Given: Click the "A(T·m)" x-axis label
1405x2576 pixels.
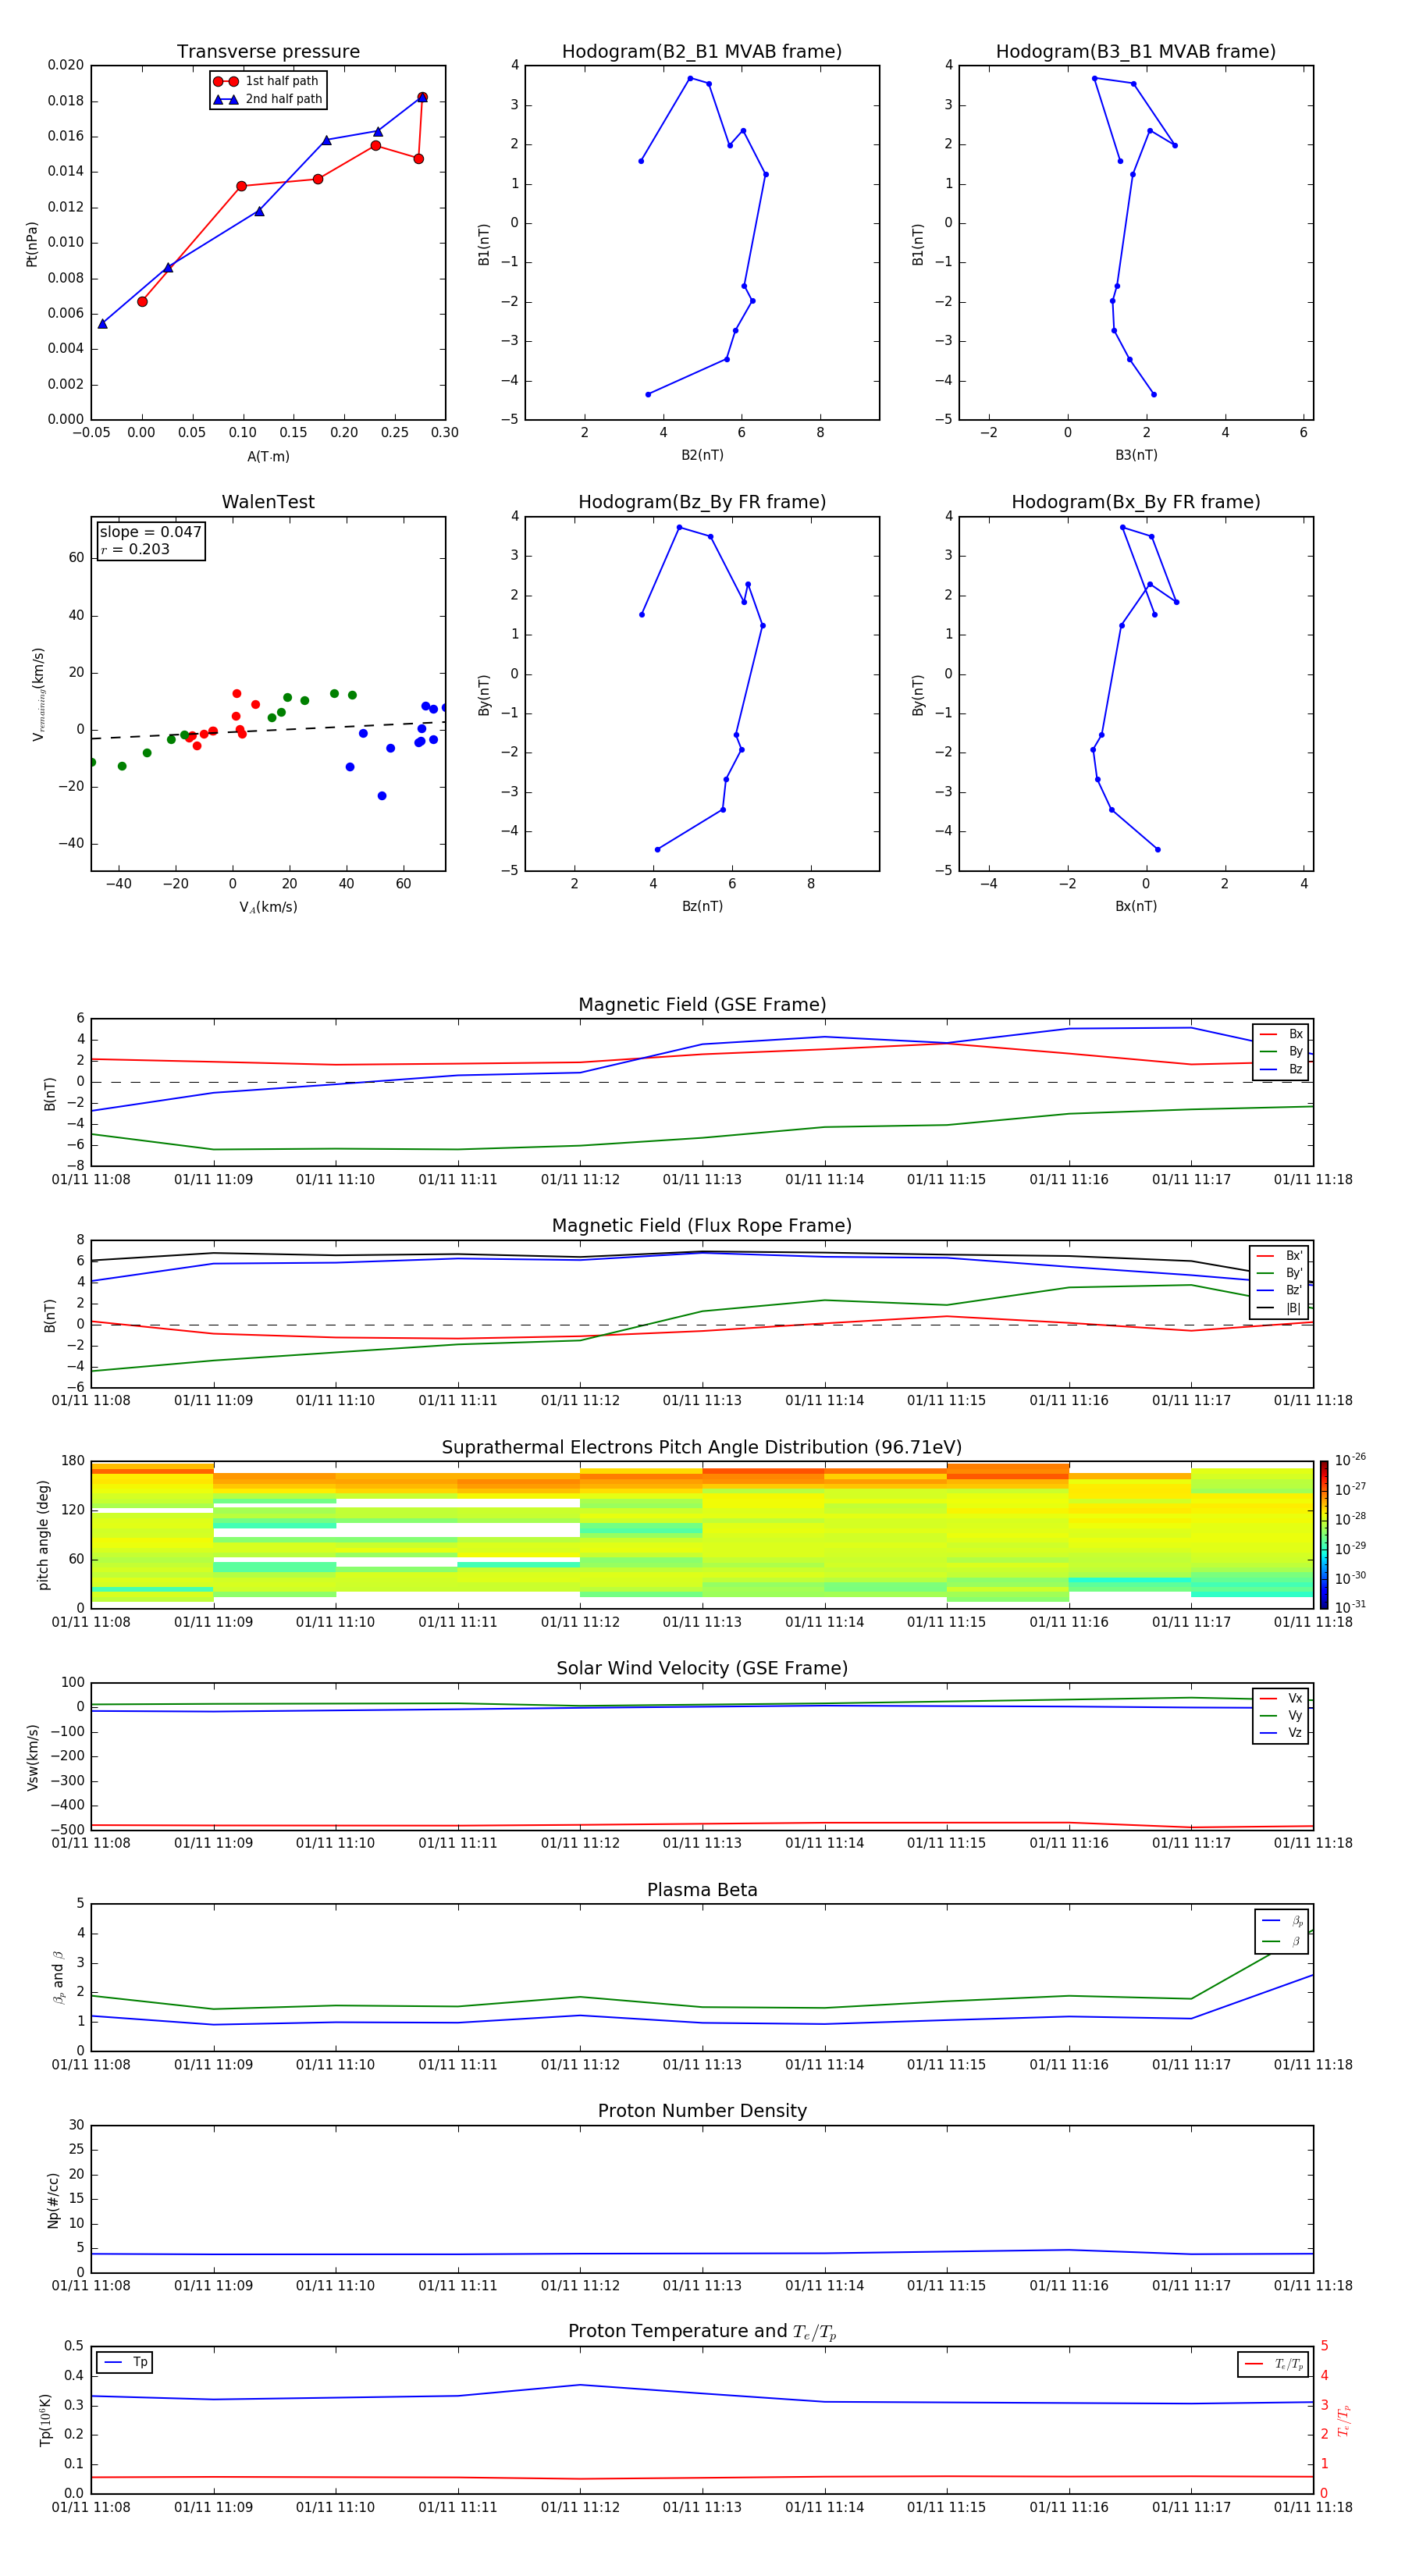Looking at the screenshot, I should click(268, 456).
